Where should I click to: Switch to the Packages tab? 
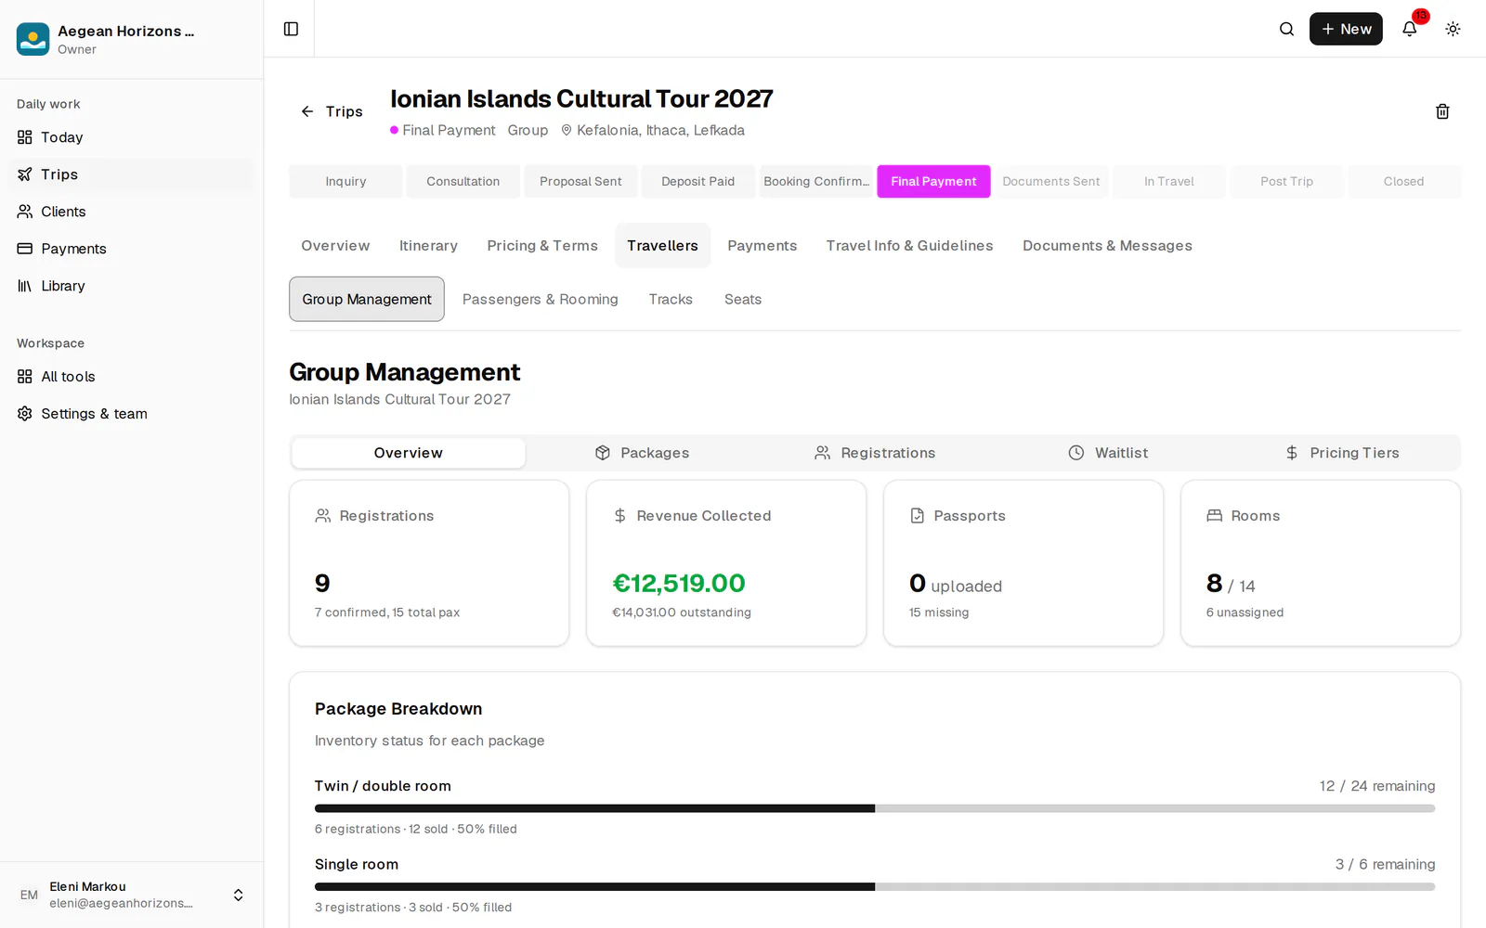coord(642,453)
